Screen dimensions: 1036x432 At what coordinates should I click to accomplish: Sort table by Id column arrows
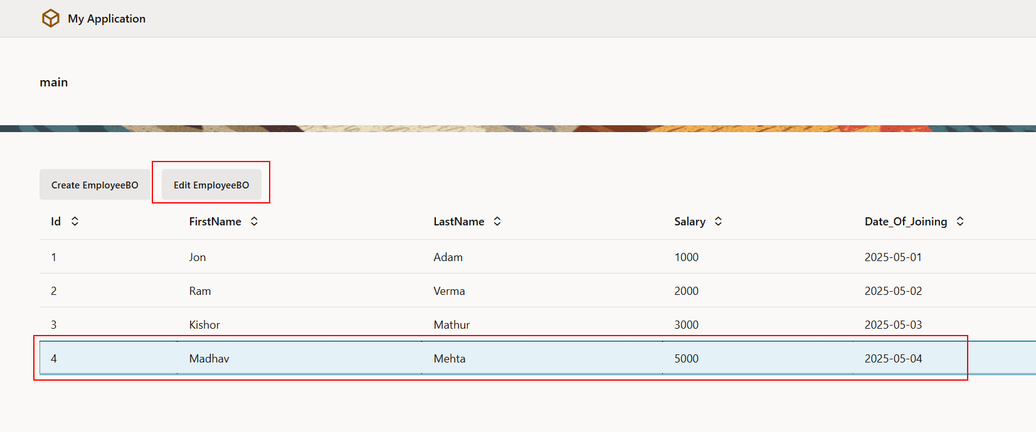pos(75,222)
